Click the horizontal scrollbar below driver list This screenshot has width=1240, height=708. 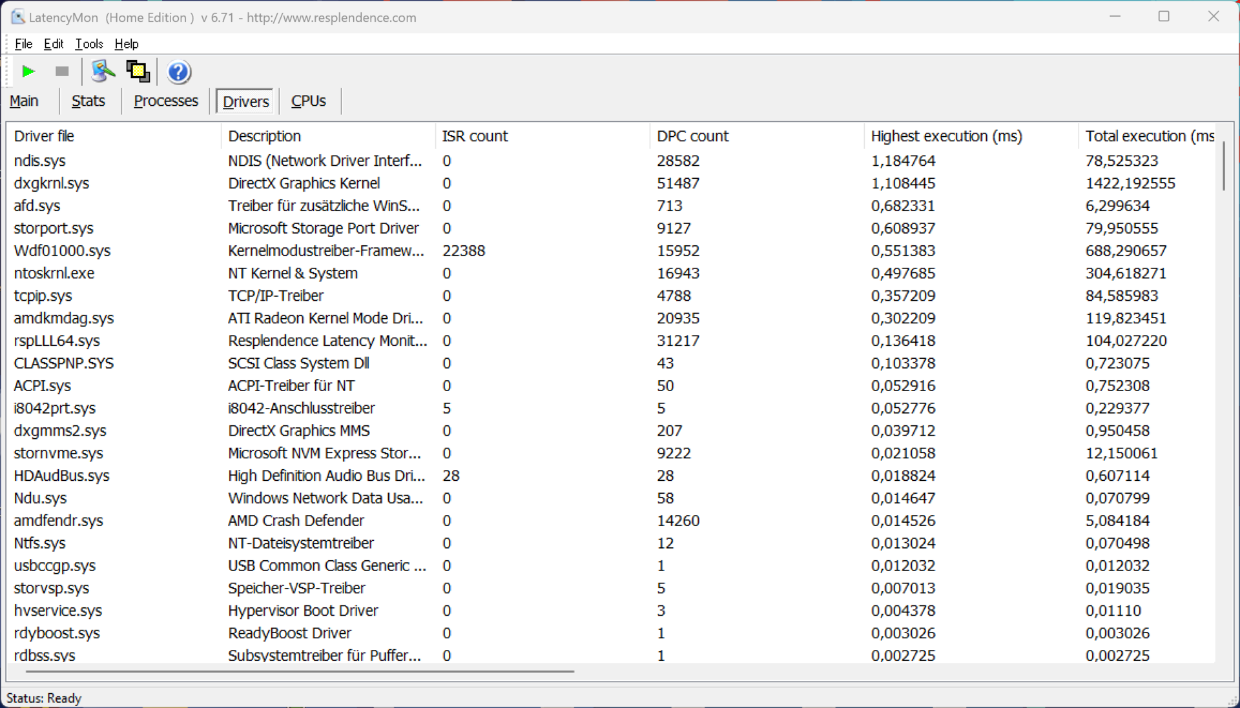[299, 671]
